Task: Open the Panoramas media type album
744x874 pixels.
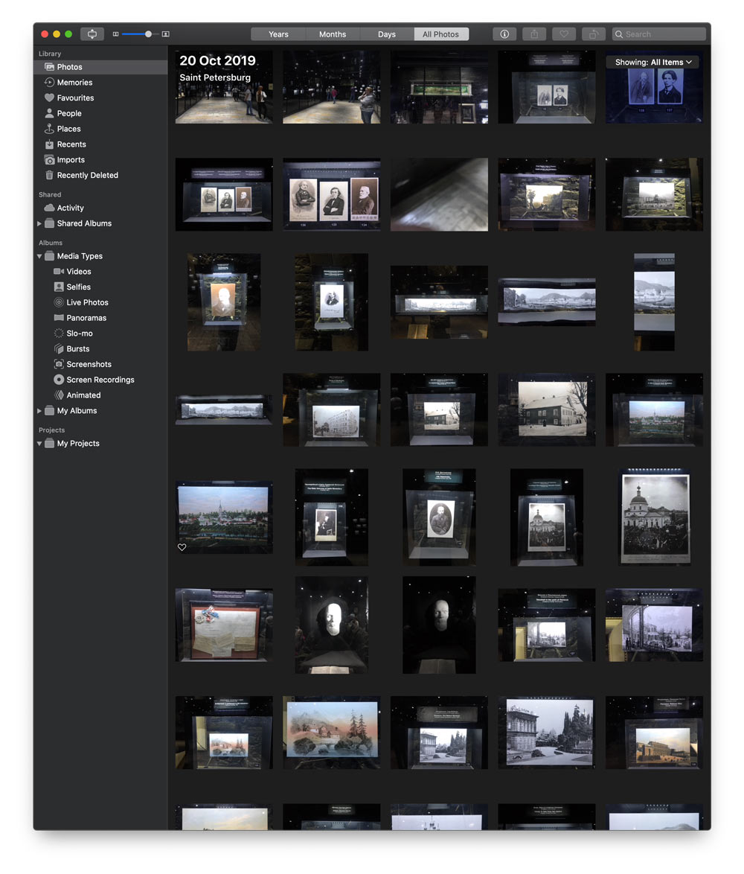Action: coord(86,318)
